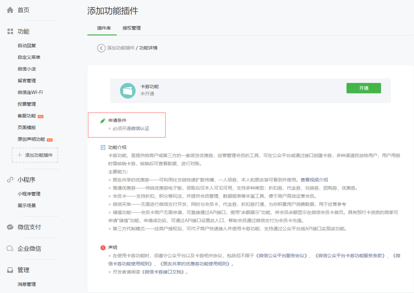The width and height of the screenshot is (414, 293).
Task: Open the 企业微信 sidebar section
Action: tap(29, 249)
